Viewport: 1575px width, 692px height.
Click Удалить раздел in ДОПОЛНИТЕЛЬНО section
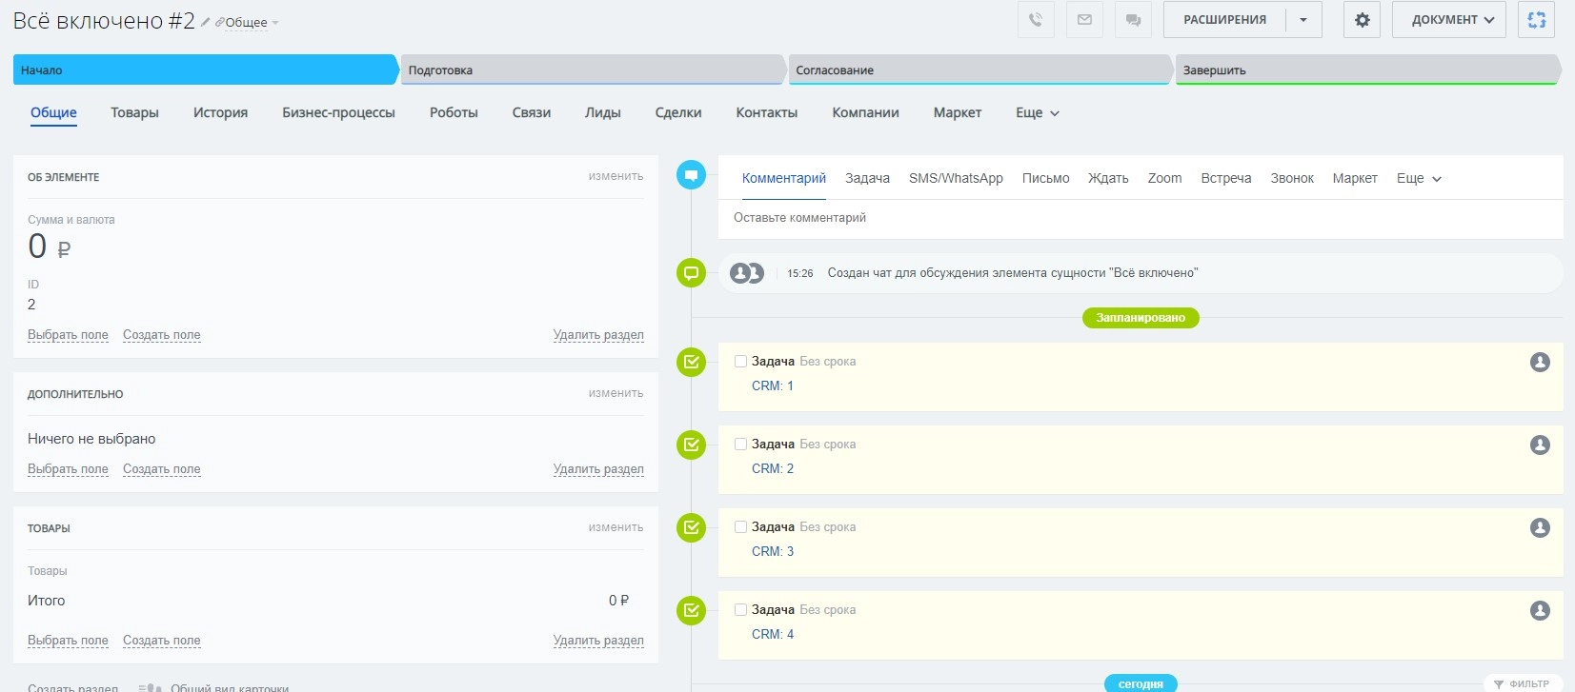click(598, 469)
